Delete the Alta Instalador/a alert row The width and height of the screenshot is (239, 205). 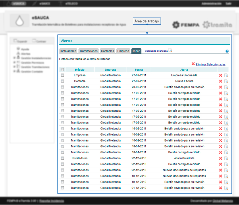[221, 158]
